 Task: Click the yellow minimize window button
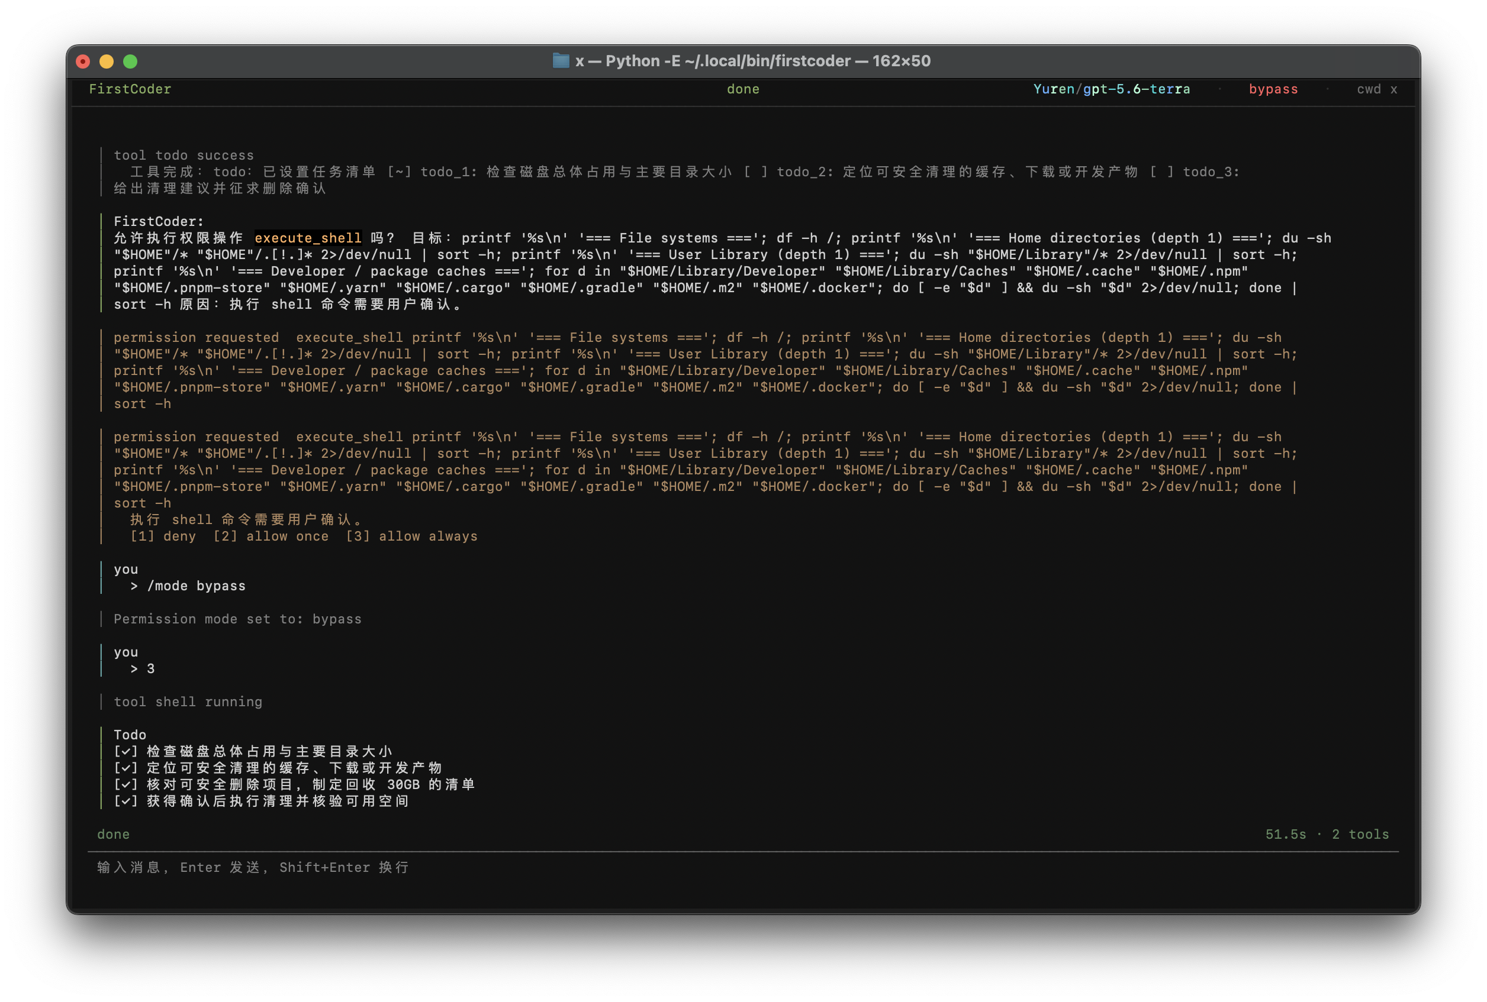coord(107,62)
